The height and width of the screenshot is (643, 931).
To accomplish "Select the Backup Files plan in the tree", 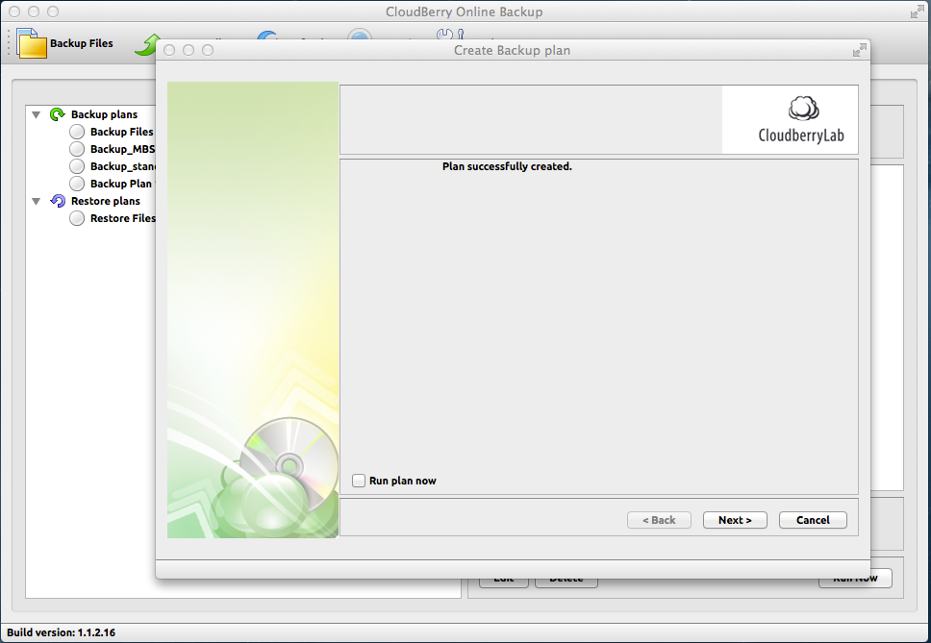I will pos(121,132).
